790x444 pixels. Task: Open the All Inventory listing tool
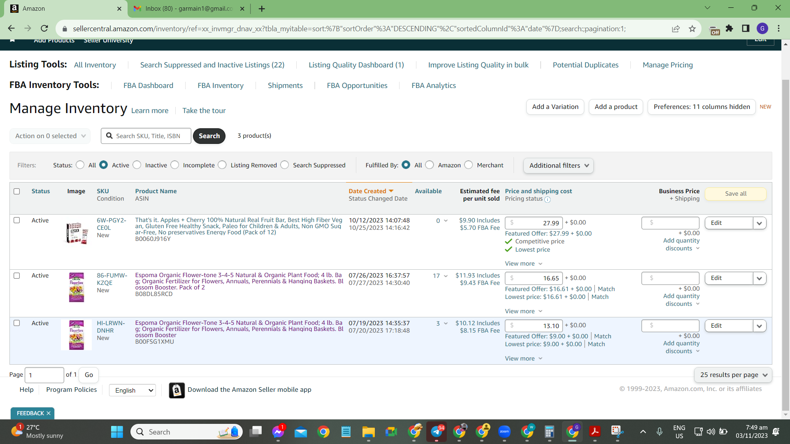tap(95, 65)
